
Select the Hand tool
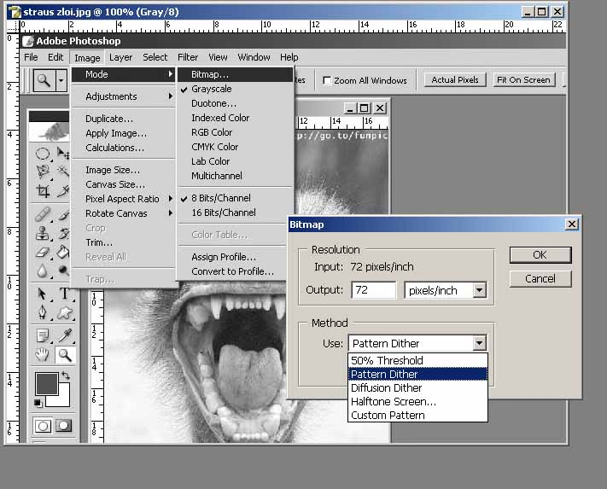43,355
